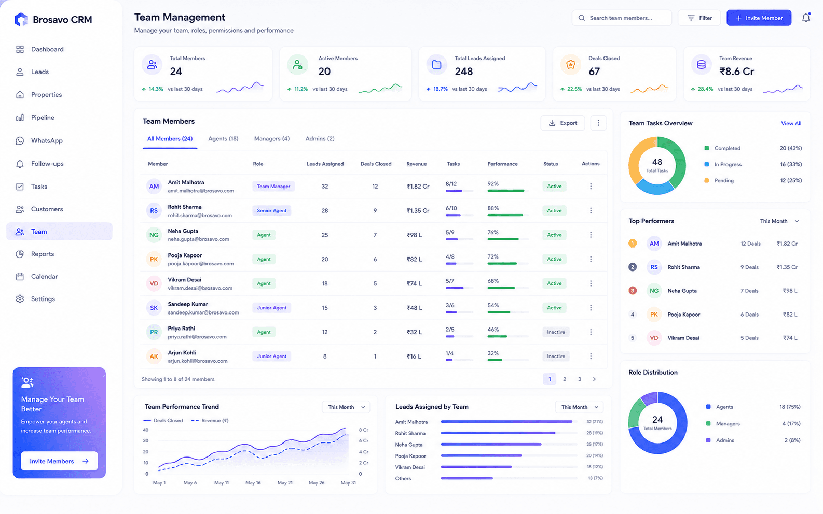The image size is (823, 514).
Task: Open the Team item in sidebar
Action: (x=59, y=232)
